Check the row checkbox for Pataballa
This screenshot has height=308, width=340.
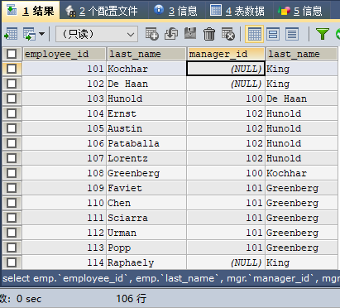[x=12, y=143]
